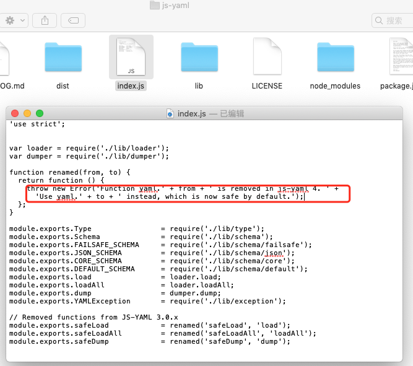Click the module.exports.safeLoadAll line
413x366 pixels.
click(x=163, y=333)
